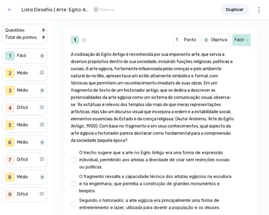Open question 2 Médio label in sidebar

(22, 73)
